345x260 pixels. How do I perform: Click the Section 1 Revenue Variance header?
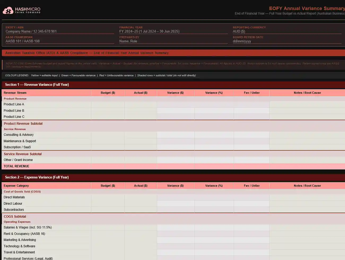37,85
